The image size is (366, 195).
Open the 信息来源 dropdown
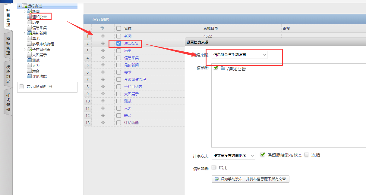click(x=239, y=55)
